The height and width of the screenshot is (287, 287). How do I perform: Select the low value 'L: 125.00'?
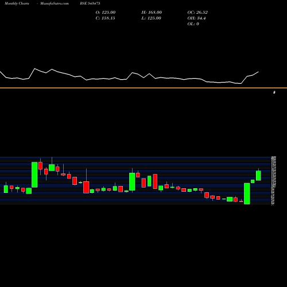click(151, 18)
